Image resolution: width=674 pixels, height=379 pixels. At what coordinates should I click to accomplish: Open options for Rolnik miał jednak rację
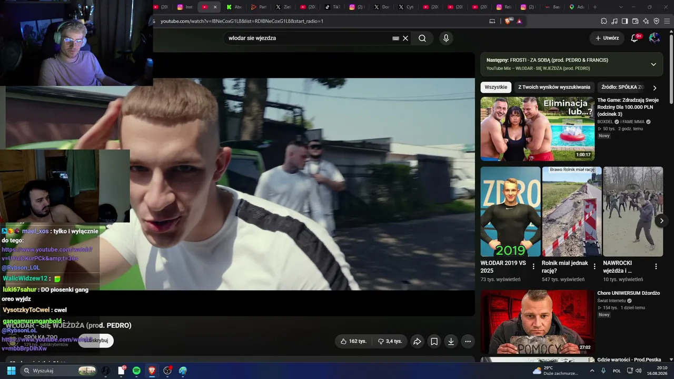pos(594,266)
